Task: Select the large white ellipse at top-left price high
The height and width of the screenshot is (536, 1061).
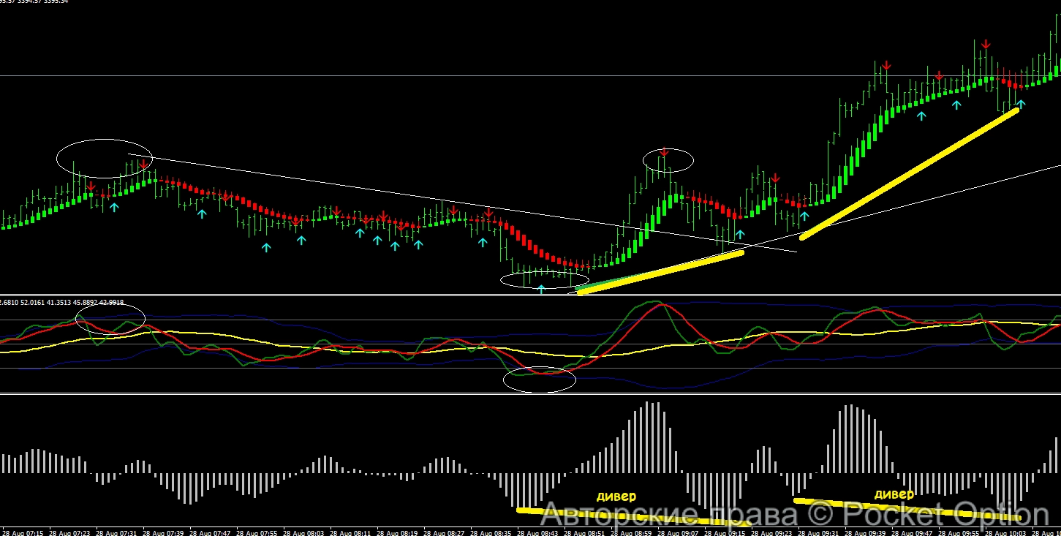Action: (104, 158)
